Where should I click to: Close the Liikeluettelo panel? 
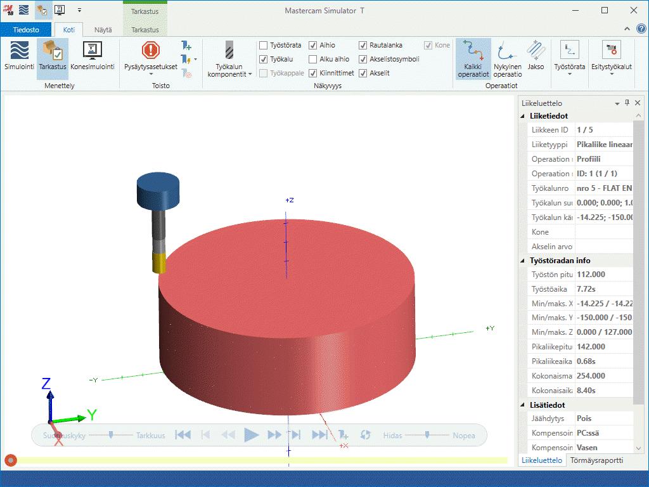[x=638, y=103]
